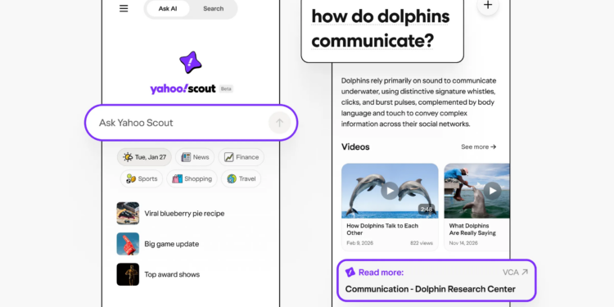Click the newspaper icon in News chip
614x307 pixels.
coord(186,157)
